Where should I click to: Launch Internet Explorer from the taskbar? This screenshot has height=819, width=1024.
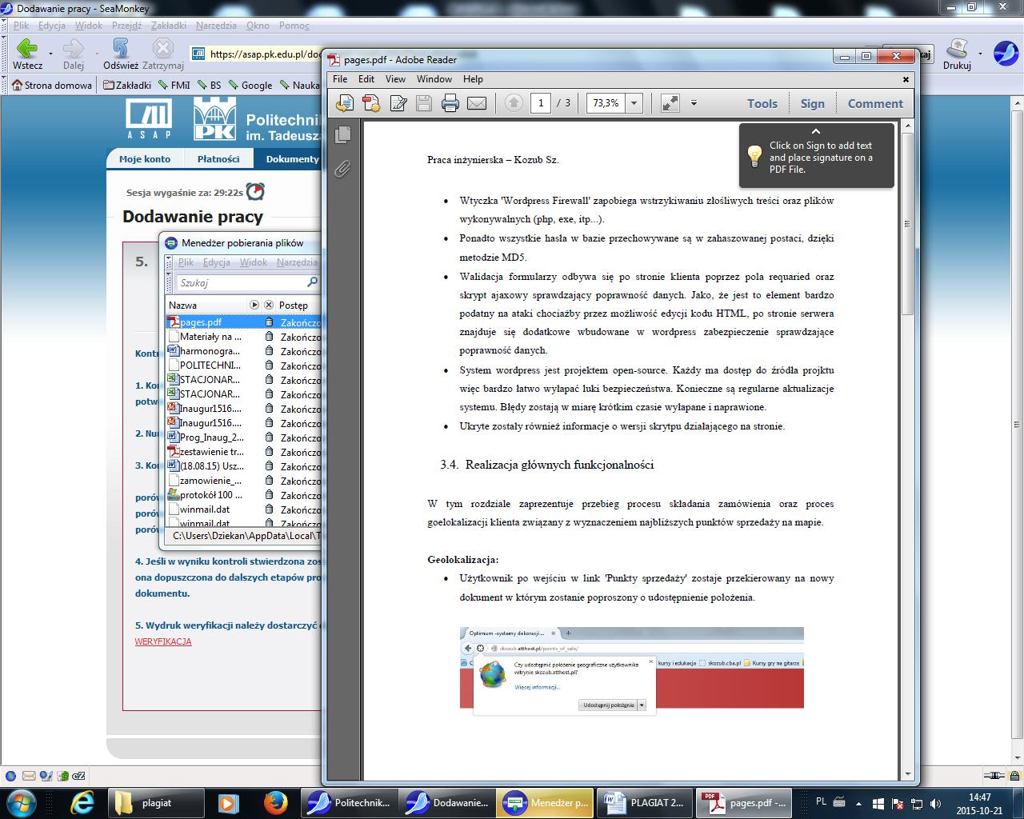82,802
